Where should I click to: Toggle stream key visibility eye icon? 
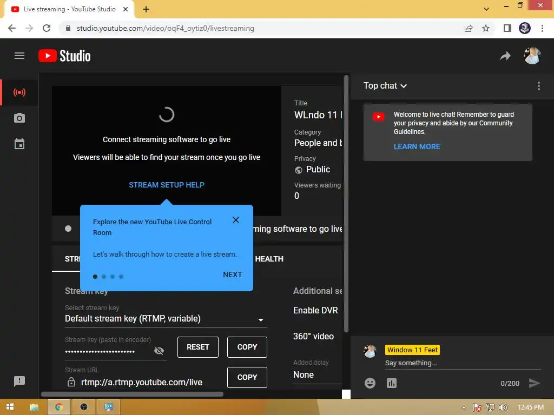point(159,350)
